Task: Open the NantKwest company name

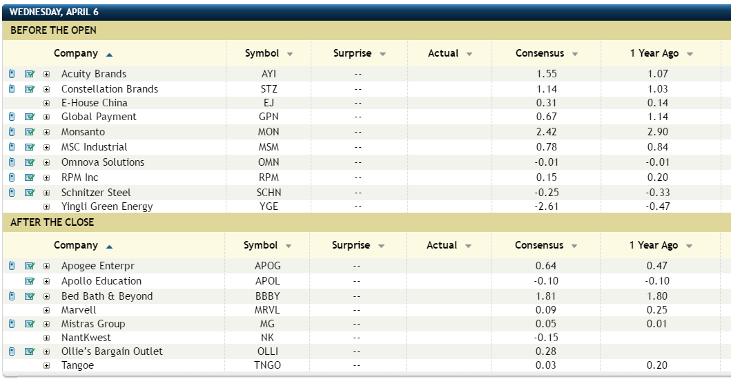Action: tap(86, 338)
